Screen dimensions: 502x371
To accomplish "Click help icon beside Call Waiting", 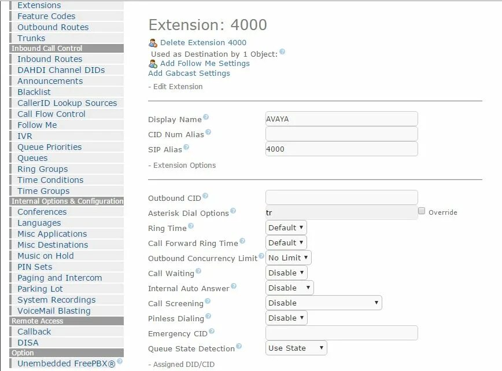I will click(198, 271).
